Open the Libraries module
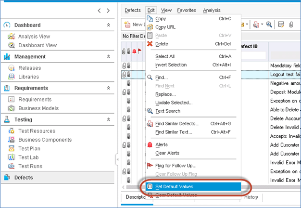301x208 pixels. pyautogui.click(x=28, y=77)
